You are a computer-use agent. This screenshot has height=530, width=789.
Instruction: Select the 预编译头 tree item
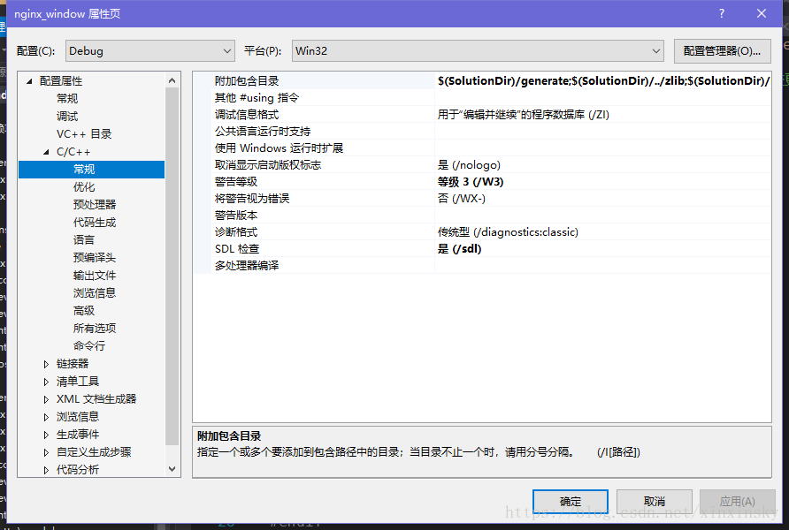pos(95,258)
